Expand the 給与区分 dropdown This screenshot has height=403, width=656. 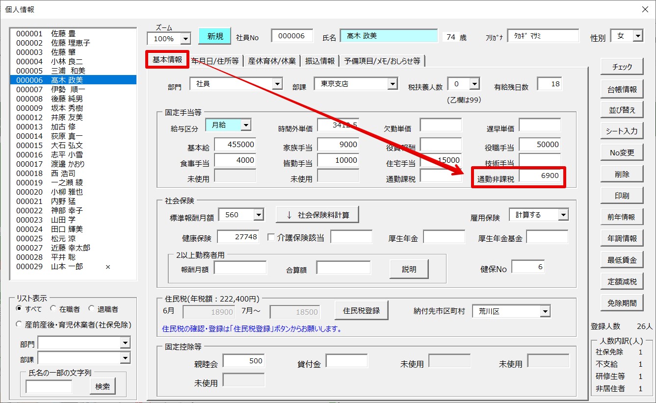coord(246,126)
